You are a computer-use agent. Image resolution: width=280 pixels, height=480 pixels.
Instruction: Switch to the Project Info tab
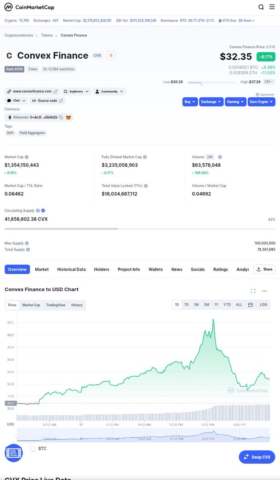point(129,269)
